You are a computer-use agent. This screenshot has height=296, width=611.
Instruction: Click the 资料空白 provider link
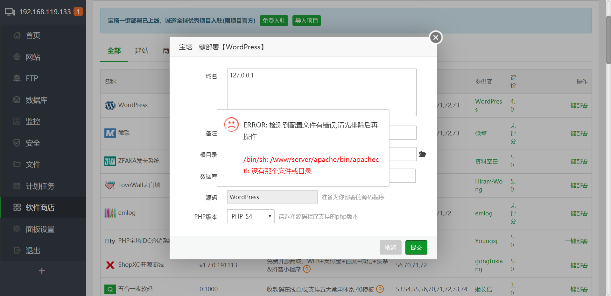(487, 162)
